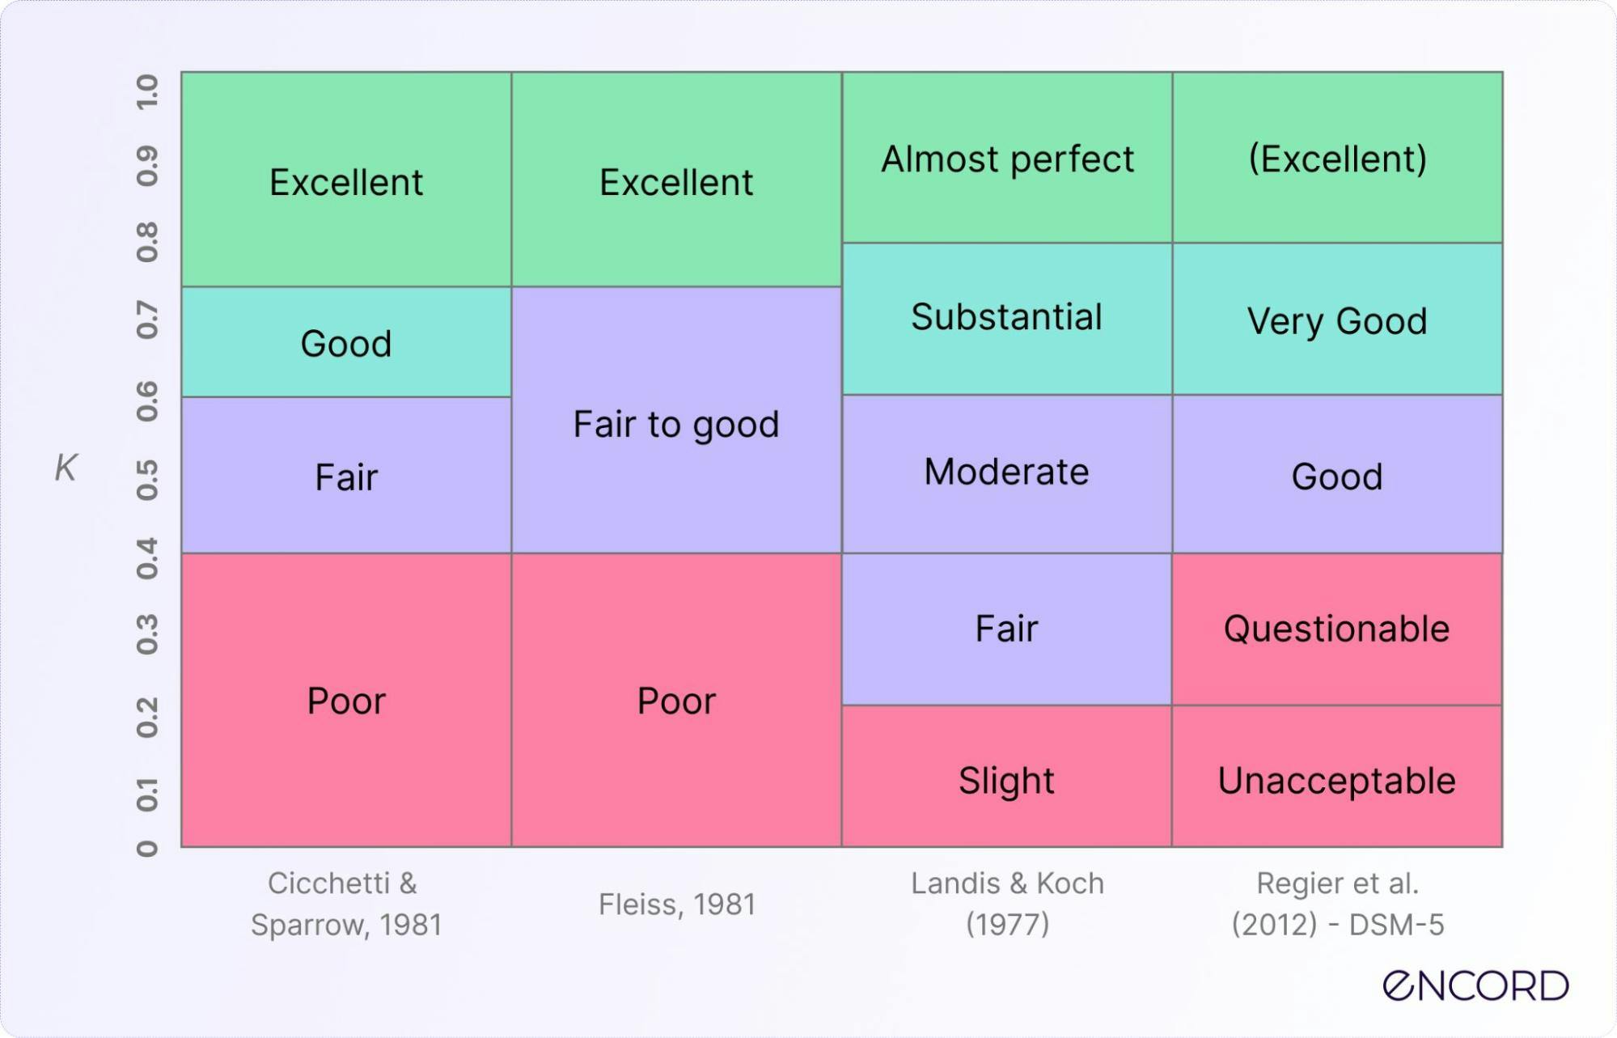Select the '(Excellent)' block with parentheses
The height and width of the screenshot is (1038, 1617).
pyautogui.click(x=1337, y=159)
